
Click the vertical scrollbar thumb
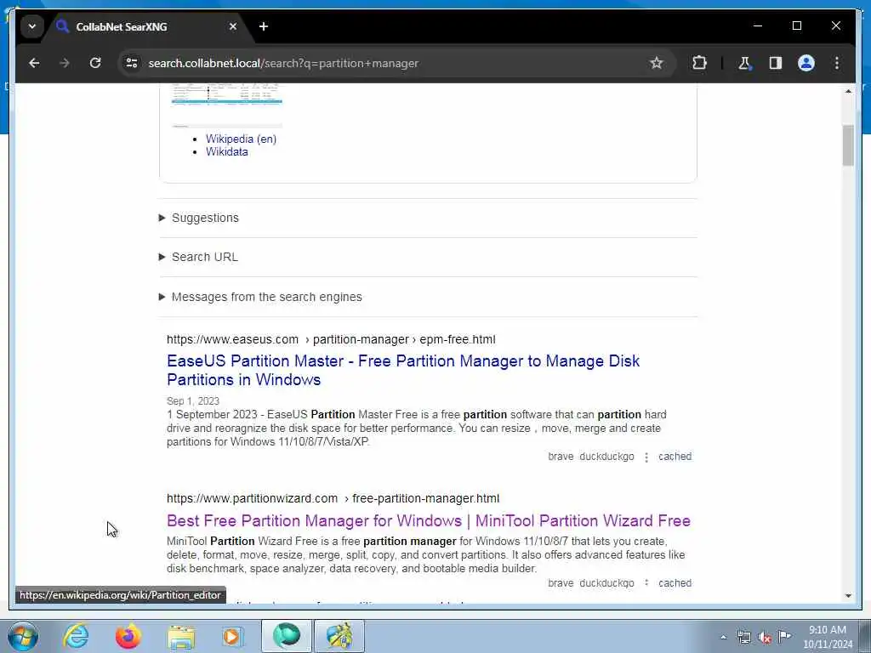[x=848, y=145]
